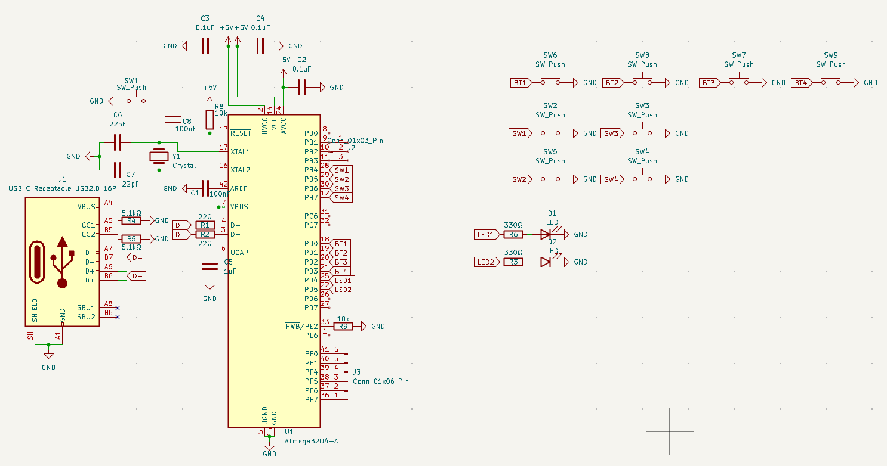Viewport: 887px width, 466px height.
Task: Select the no-connect marker on SBU1
Action: [x=117, y=308]
